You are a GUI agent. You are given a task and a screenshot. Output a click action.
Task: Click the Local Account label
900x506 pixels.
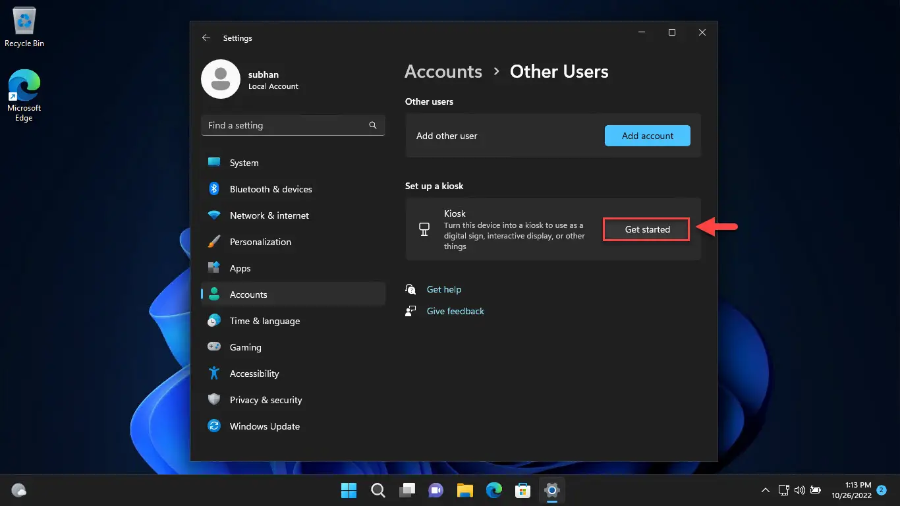(273, 86)
